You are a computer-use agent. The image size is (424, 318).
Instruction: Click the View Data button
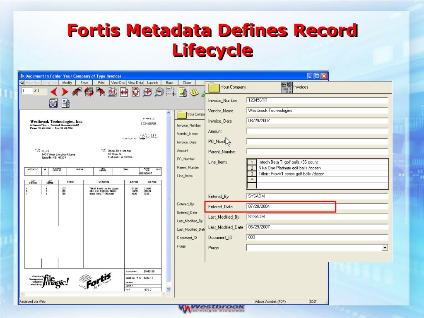point(135,83)
